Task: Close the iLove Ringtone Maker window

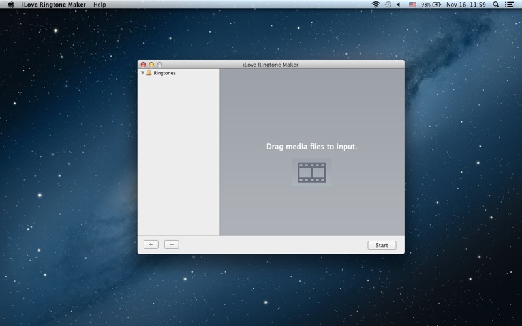Action: click(143, 65)
